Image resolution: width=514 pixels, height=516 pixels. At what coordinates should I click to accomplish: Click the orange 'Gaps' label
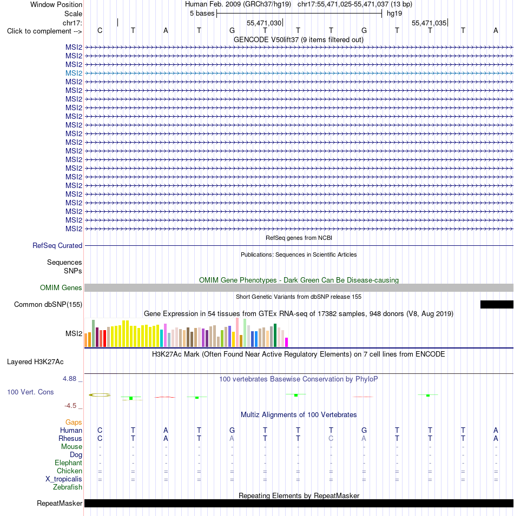point(74,422)
